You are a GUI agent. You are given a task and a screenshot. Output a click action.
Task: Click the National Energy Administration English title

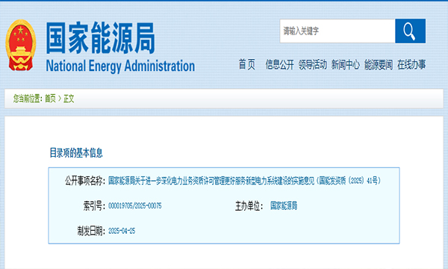120,66
